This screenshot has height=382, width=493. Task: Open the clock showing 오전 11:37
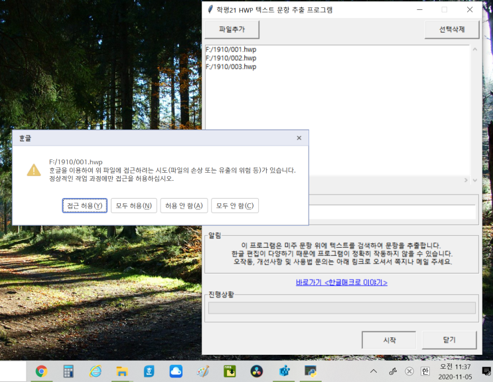coord(455,371)
